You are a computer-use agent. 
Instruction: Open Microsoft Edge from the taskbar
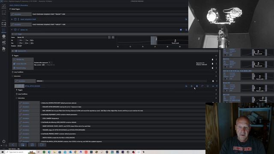[x=49, y=152]
